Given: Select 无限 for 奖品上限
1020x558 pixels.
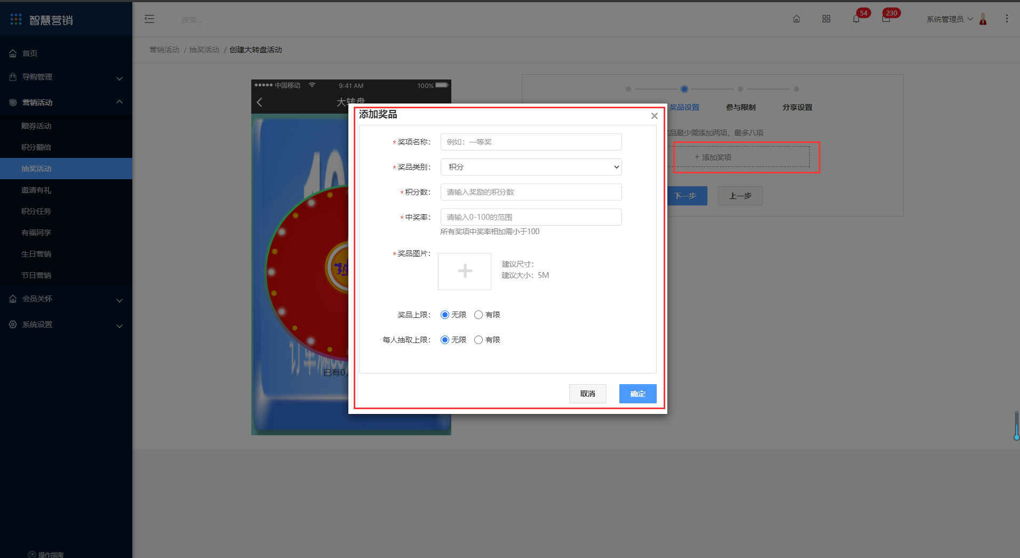Looking at the screenshot, I should tap(445, 315).
